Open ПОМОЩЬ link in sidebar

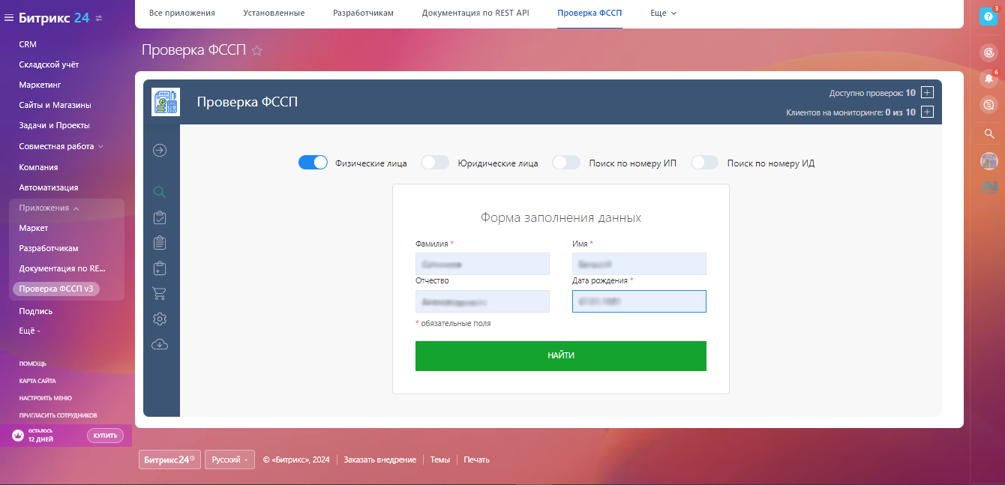[32, 364]
